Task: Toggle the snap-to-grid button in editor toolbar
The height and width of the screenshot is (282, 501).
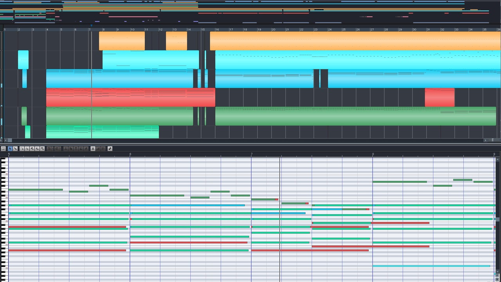Action: point(93,149)
